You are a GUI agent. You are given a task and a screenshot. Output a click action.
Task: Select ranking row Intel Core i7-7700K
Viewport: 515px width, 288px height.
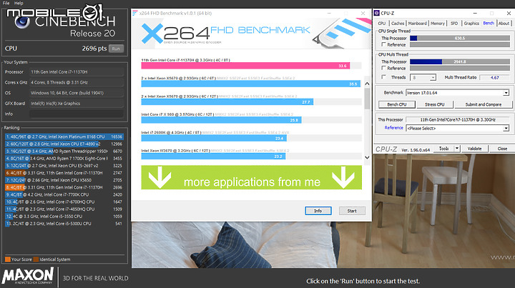coord(64,194)
